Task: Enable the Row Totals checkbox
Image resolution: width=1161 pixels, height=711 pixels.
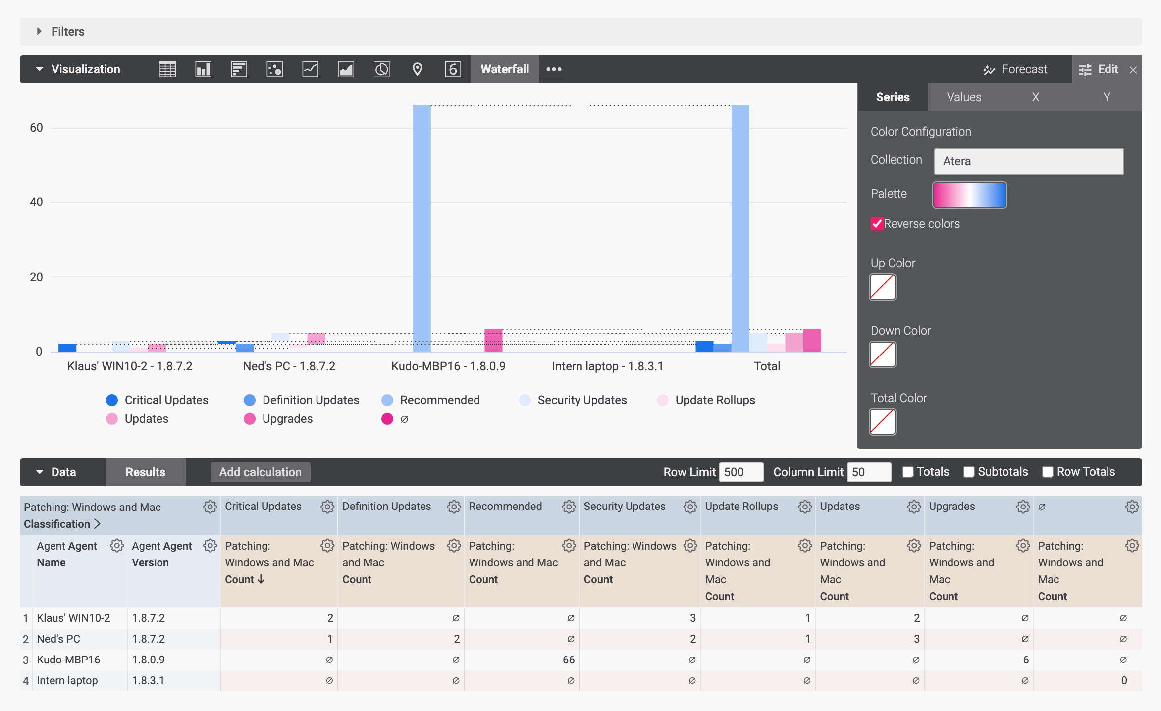Action: point(1047,472)
